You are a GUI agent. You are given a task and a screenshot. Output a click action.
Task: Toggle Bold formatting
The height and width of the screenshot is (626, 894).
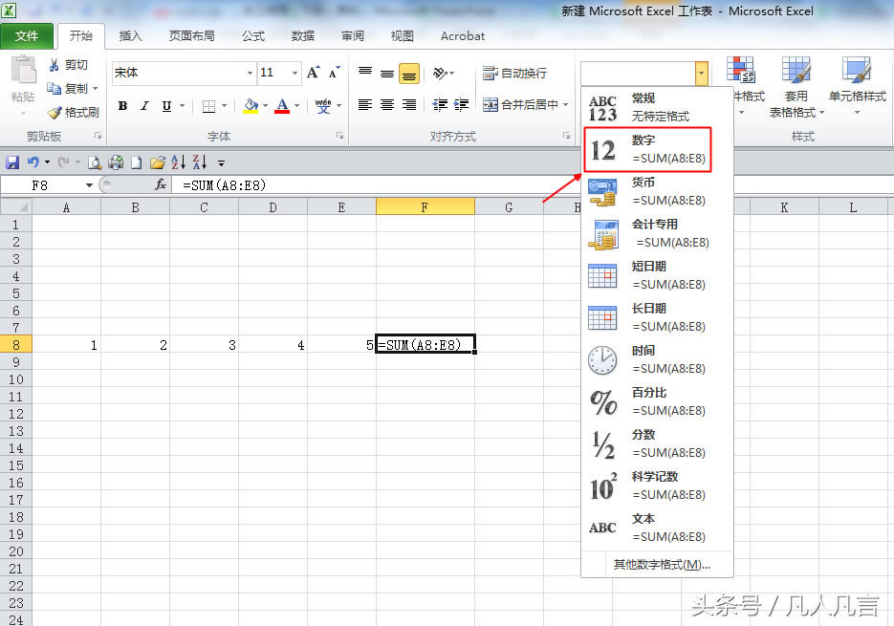coord(122,106)
